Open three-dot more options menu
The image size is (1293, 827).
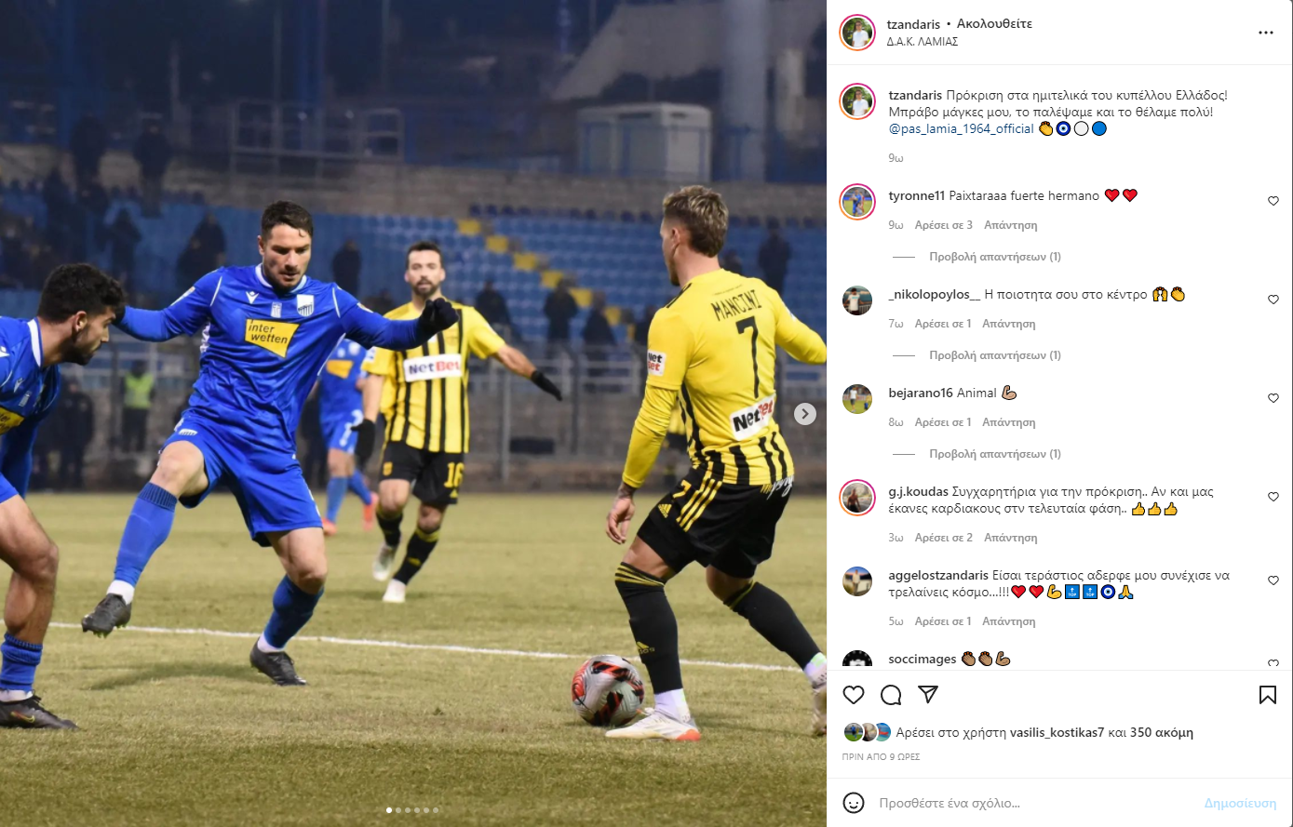click(1266, 33)
